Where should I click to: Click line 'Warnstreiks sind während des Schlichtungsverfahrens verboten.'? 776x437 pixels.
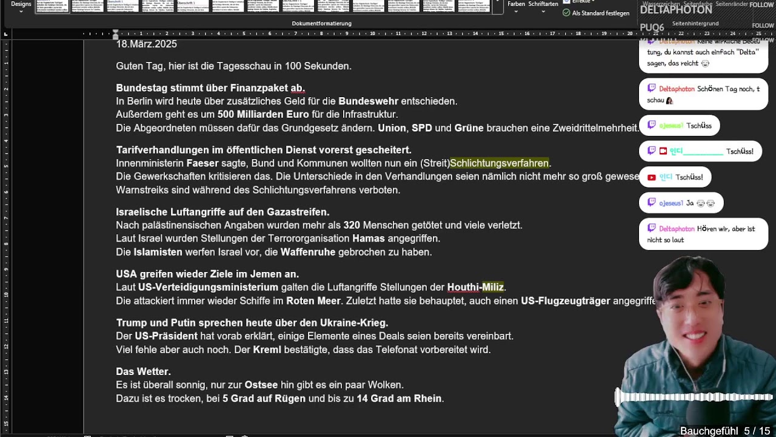point(258,190)
